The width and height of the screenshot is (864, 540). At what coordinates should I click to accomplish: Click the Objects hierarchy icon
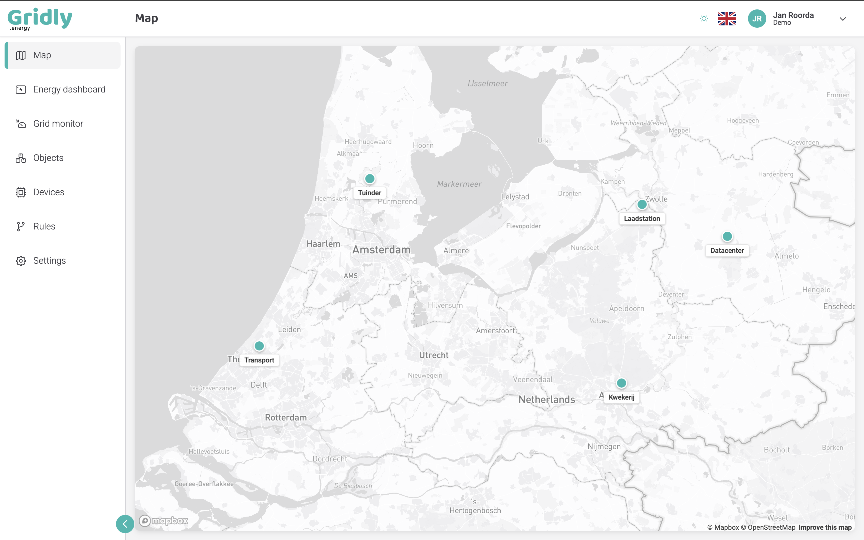pyautogui.click(x=21, y=158)
